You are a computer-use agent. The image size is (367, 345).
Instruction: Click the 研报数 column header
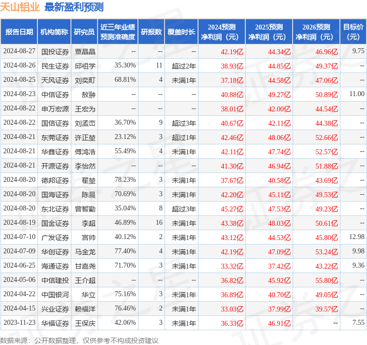(x=151, y=32)
